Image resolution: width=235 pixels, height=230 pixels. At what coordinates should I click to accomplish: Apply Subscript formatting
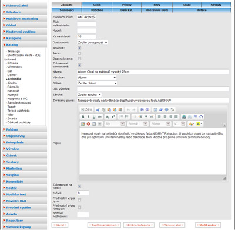108,117
